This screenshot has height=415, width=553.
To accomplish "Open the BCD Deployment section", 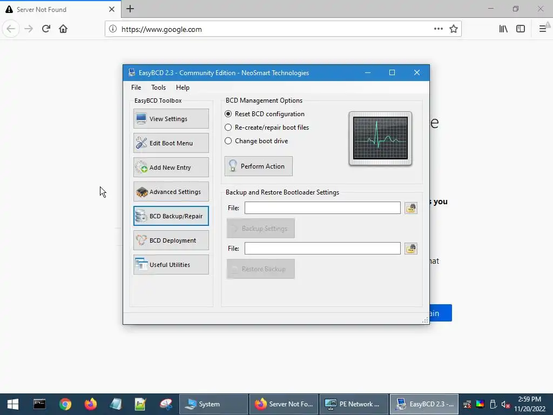I will (x=171, y=240).
